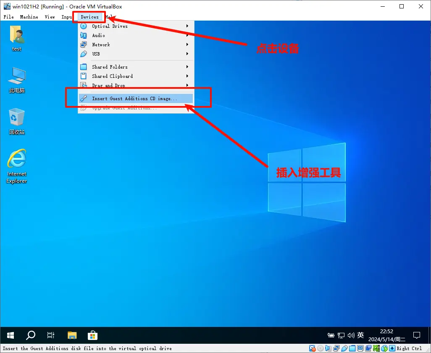The height and width of the screenshot is (353, 431).
Task: Click the shared folders status bar icon
Action: (x=352, y=348)
